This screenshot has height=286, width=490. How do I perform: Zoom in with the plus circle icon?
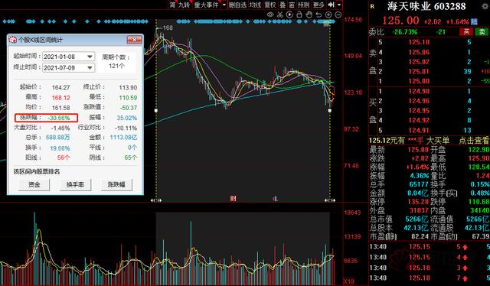(x=328, y=15)
